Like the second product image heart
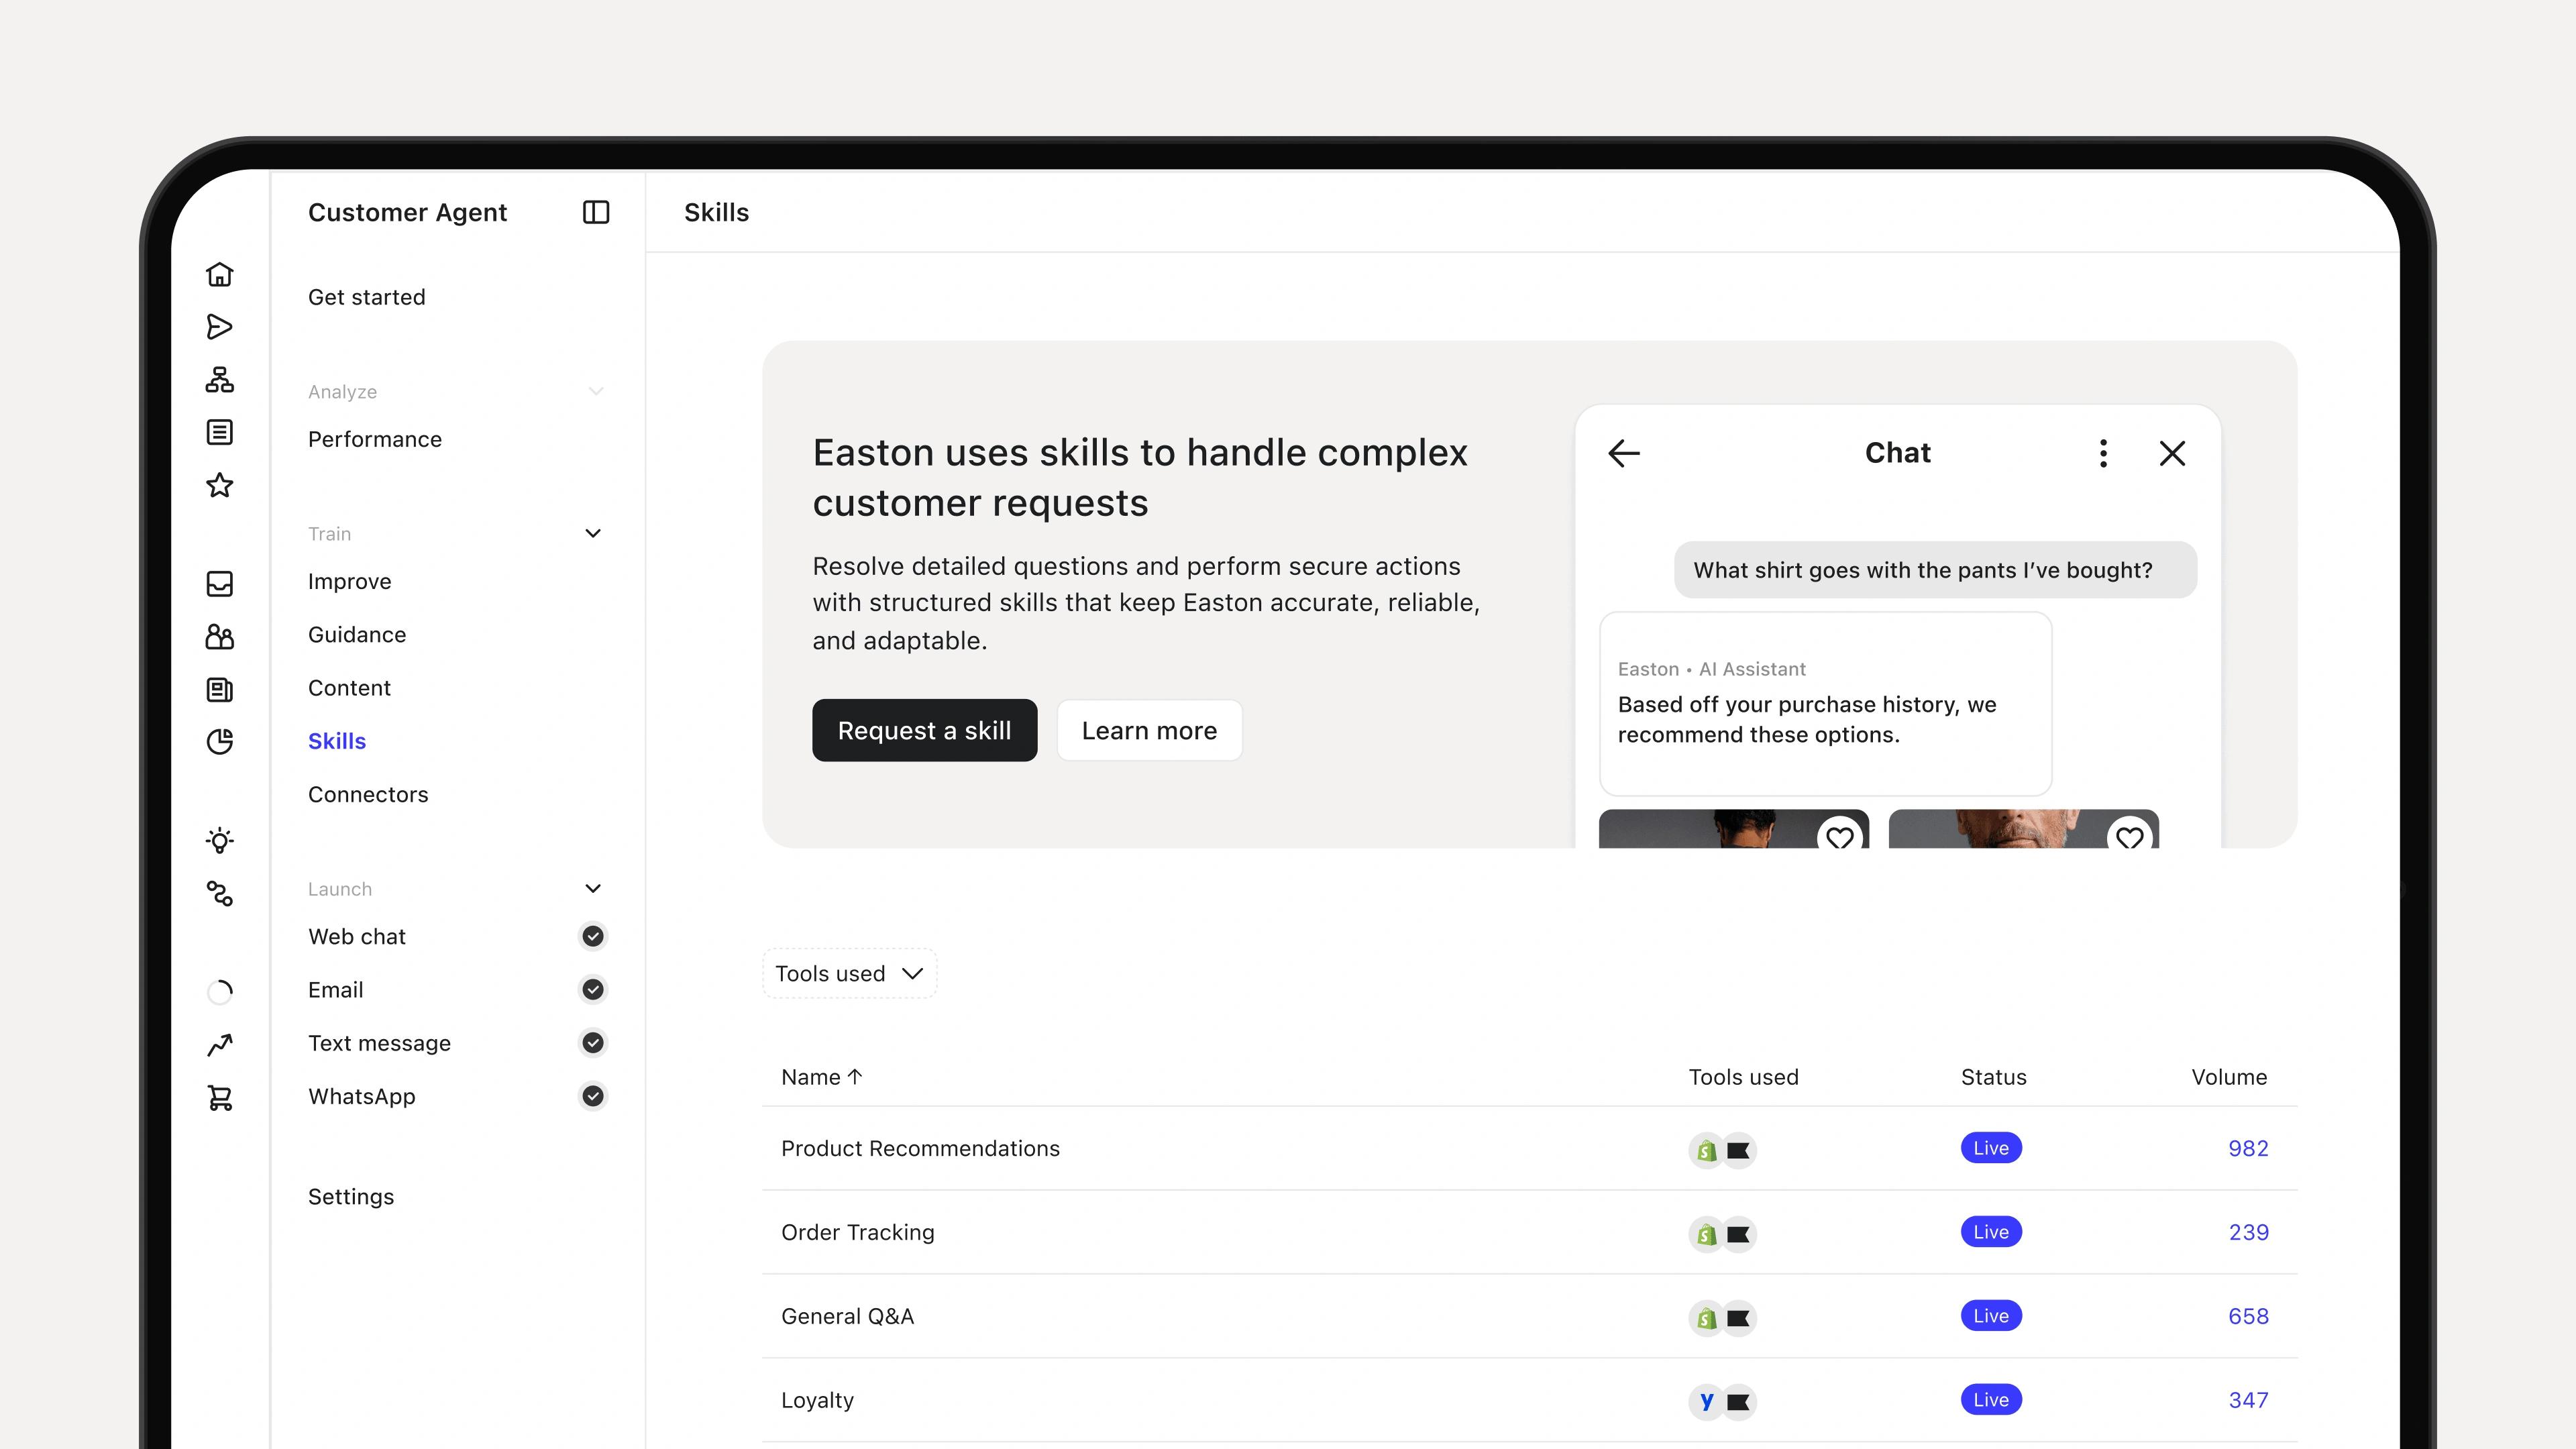2576x1449 pixels. (x=2130, y=836)
